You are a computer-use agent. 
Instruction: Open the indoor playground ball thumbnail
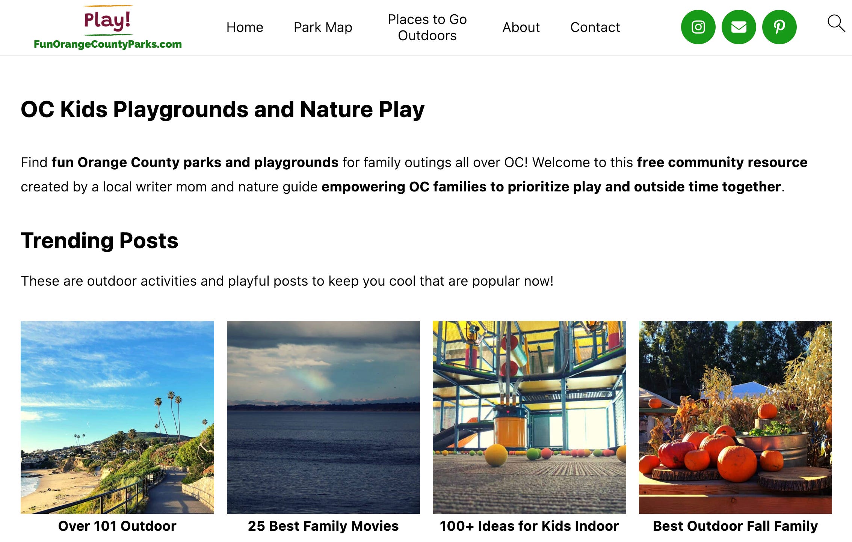(529, 417)
